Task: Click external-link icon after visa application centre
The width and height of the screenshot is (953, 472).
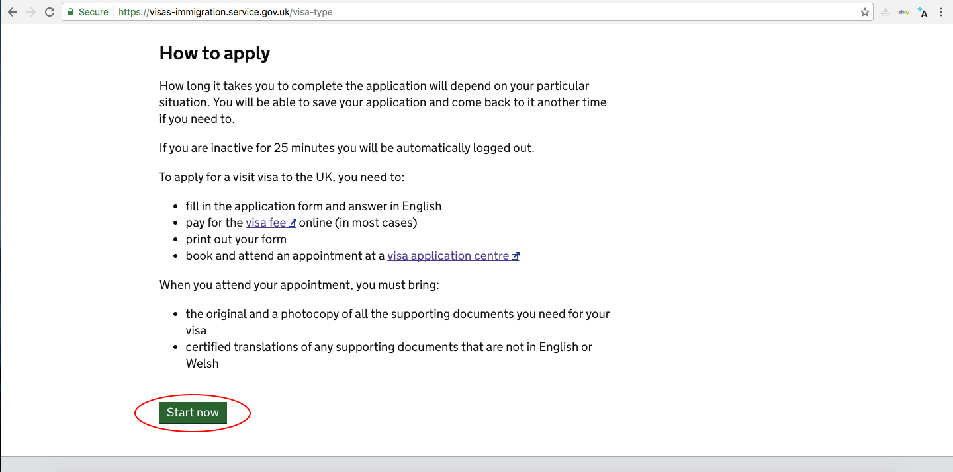Action: 516,256
